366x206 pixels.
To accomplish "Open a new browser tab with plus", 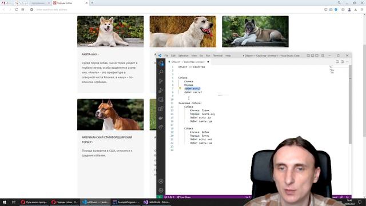I will pos(92,3).
